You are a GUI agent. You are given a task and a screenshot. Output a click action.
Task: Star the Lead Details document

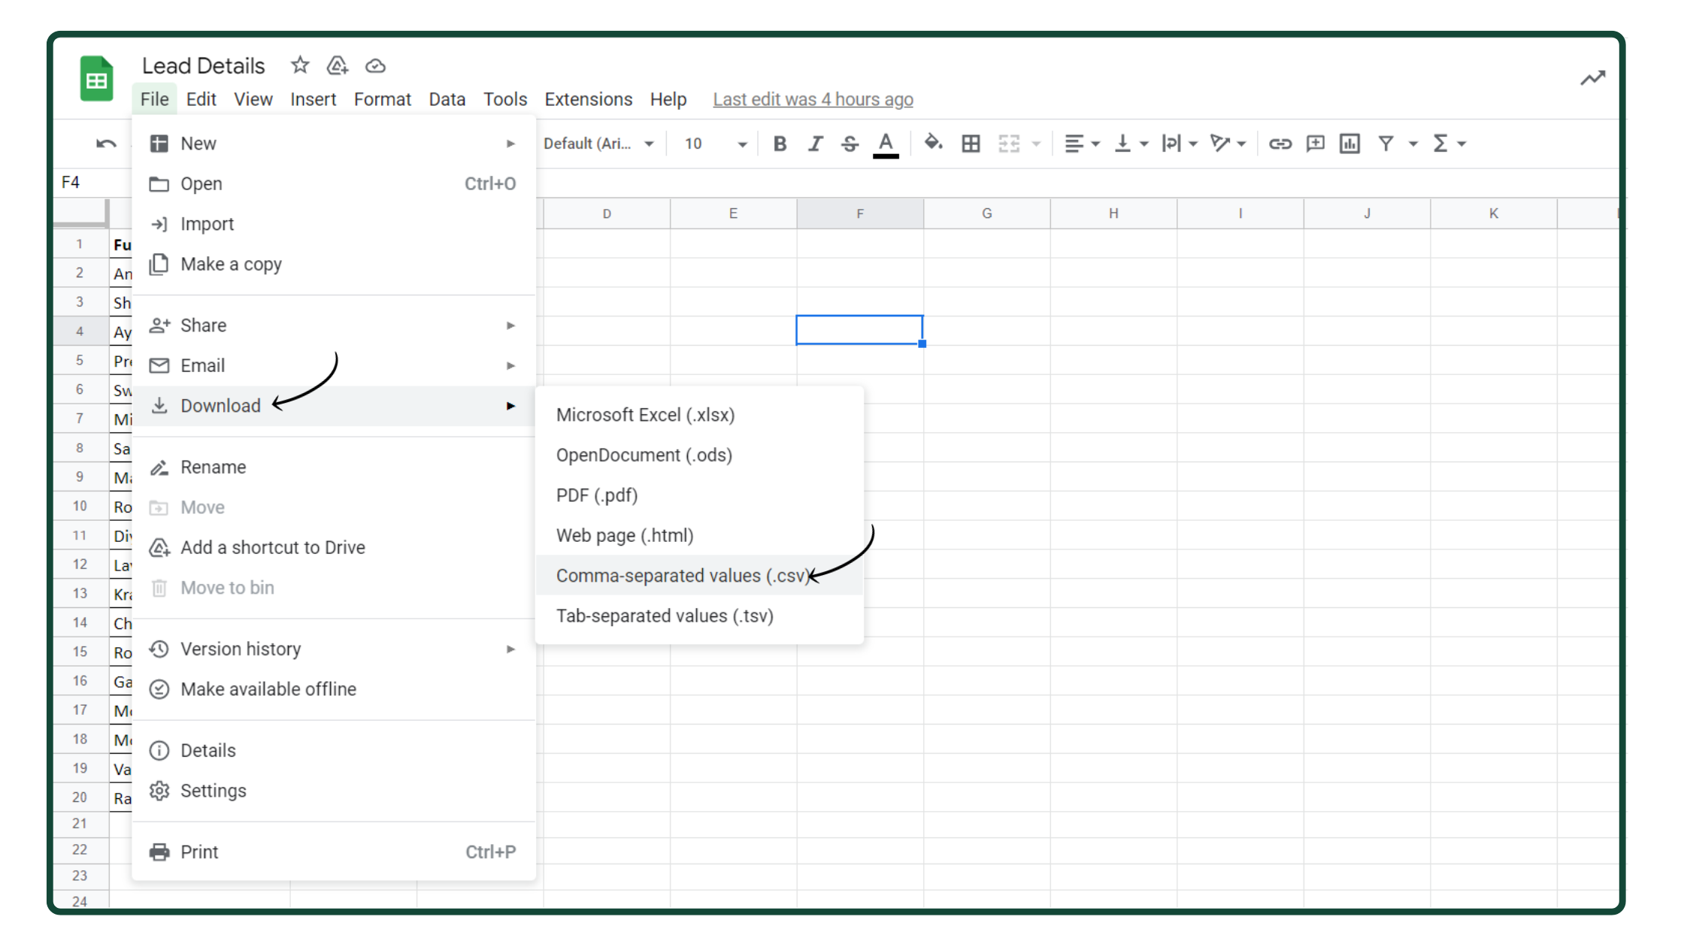[300, 65]
